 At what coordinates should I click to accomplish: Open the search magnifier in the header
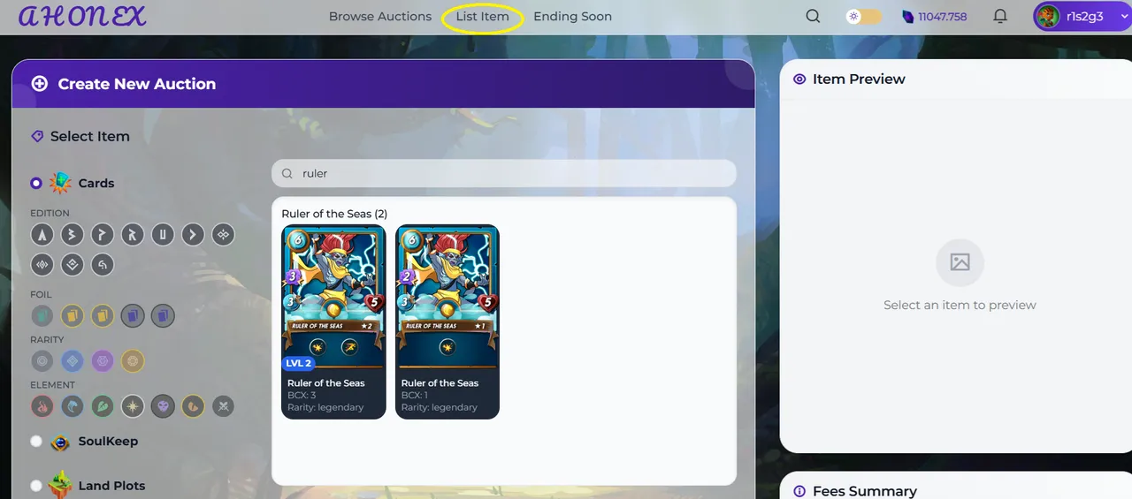pyautogui.click(x=813, y=16)
